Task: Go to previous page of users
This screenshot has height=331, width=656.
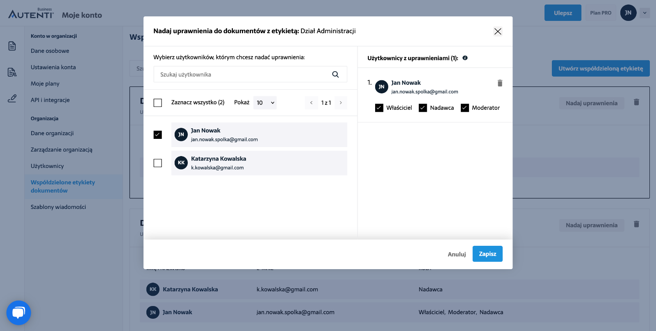Action: point(311,103)
